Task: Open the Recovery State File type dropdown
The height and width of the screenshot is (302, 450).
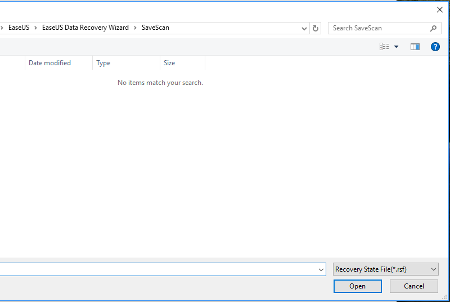Action: tap(386, 269)
